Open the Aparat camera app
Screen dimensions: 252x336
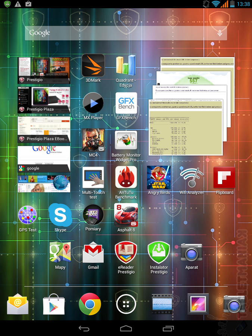click(x=192, y=256)
